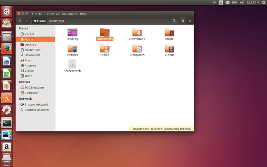This screenshot has height=167, width=267.
Task: Click the battery indicator in top panel
Action: (x=235, y=3)
